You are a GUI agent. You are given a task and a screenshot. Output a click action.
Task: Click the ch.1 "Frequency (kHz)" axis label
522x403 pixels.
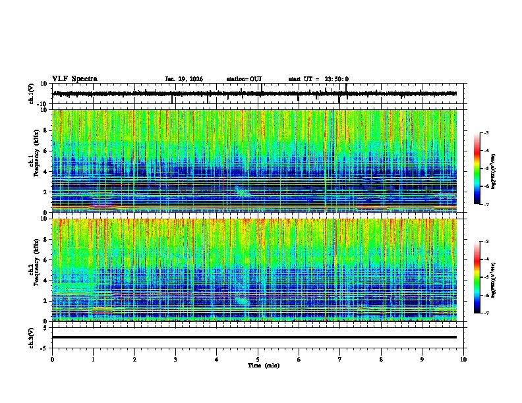tap(36, 153)
